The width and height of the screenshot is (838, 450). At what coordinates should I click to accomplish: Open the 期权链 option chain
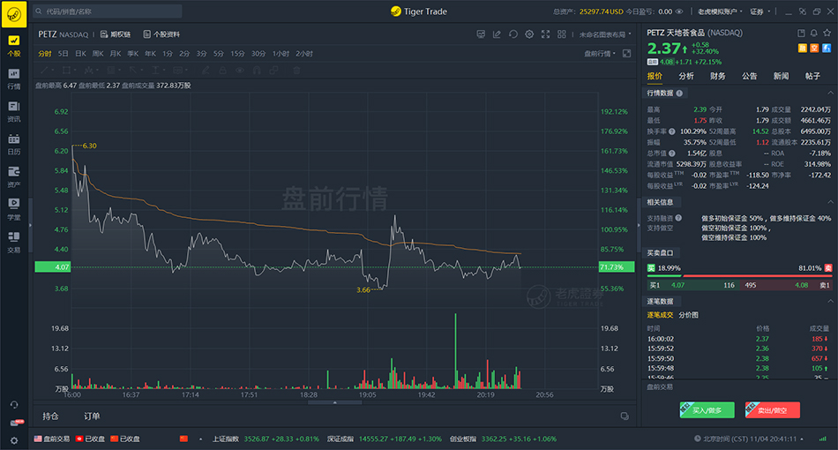pyautogui.click(x=116, y=34)
